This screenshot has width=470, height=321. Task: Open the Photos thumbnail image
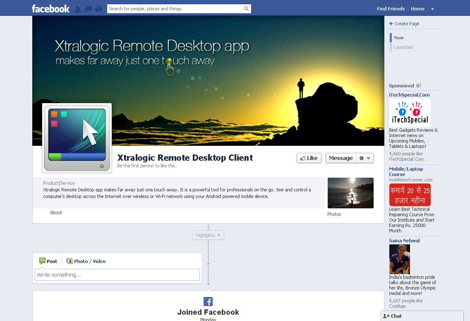point(350,193)
